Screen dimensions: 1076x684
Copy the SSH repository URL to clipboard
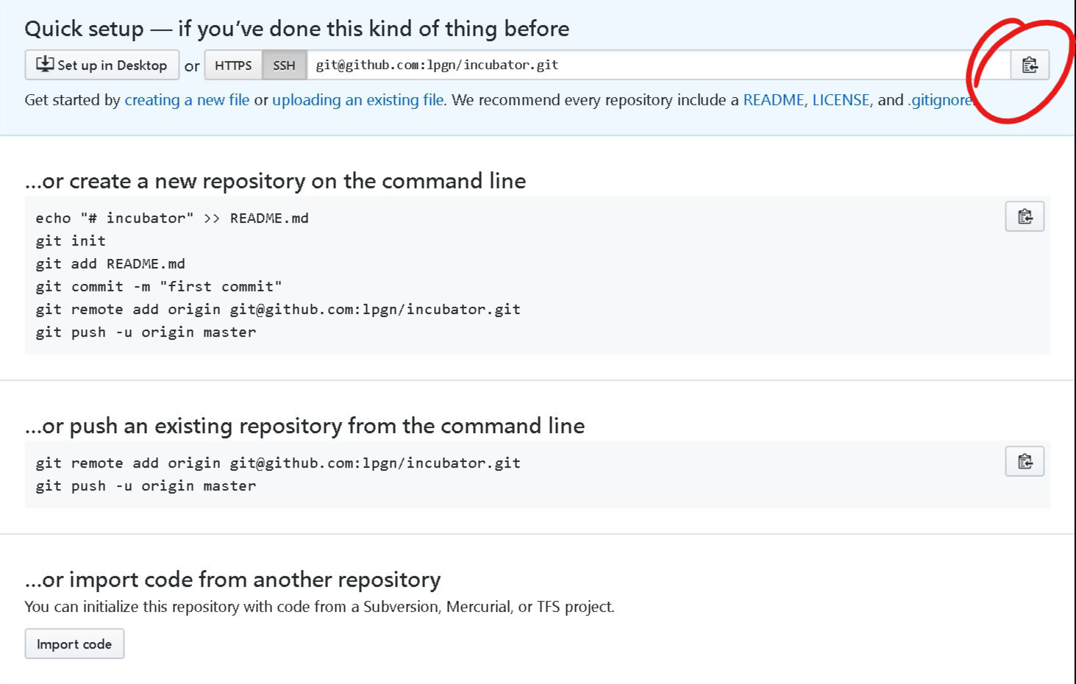click(1030, 65)
